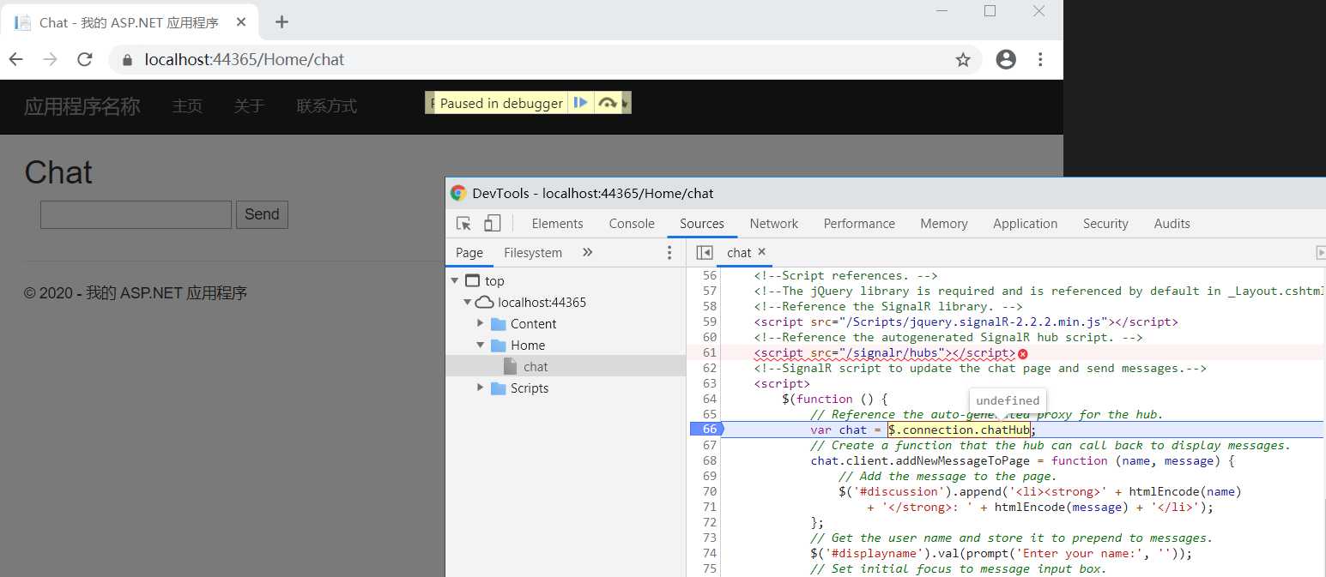1326x577 pixels.
Task: Click the Paused in debugger label
Action: pos(501,103)
